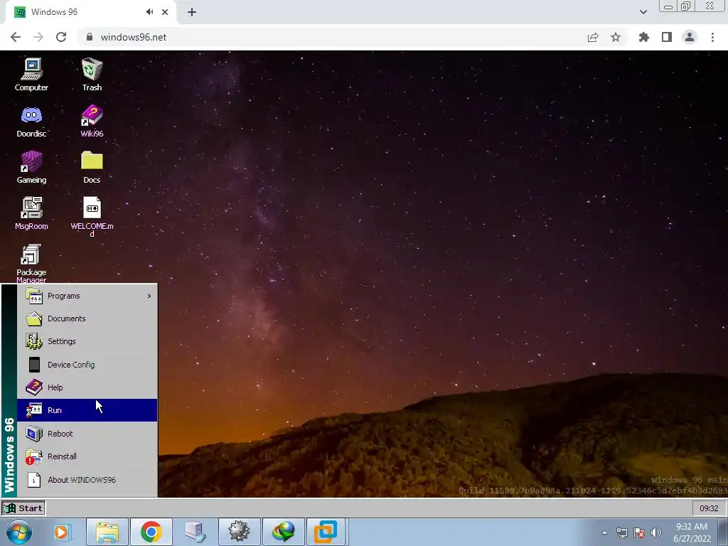The width and height of the screenshot is (728, 546).
Task: Toggle the Chrome side panel icon
Action: coord(667,37)
